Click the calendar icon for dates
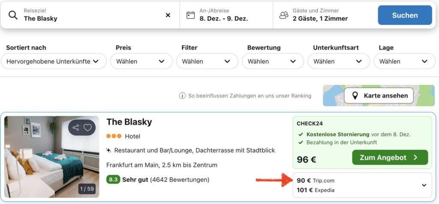 [x=191, y=15]
